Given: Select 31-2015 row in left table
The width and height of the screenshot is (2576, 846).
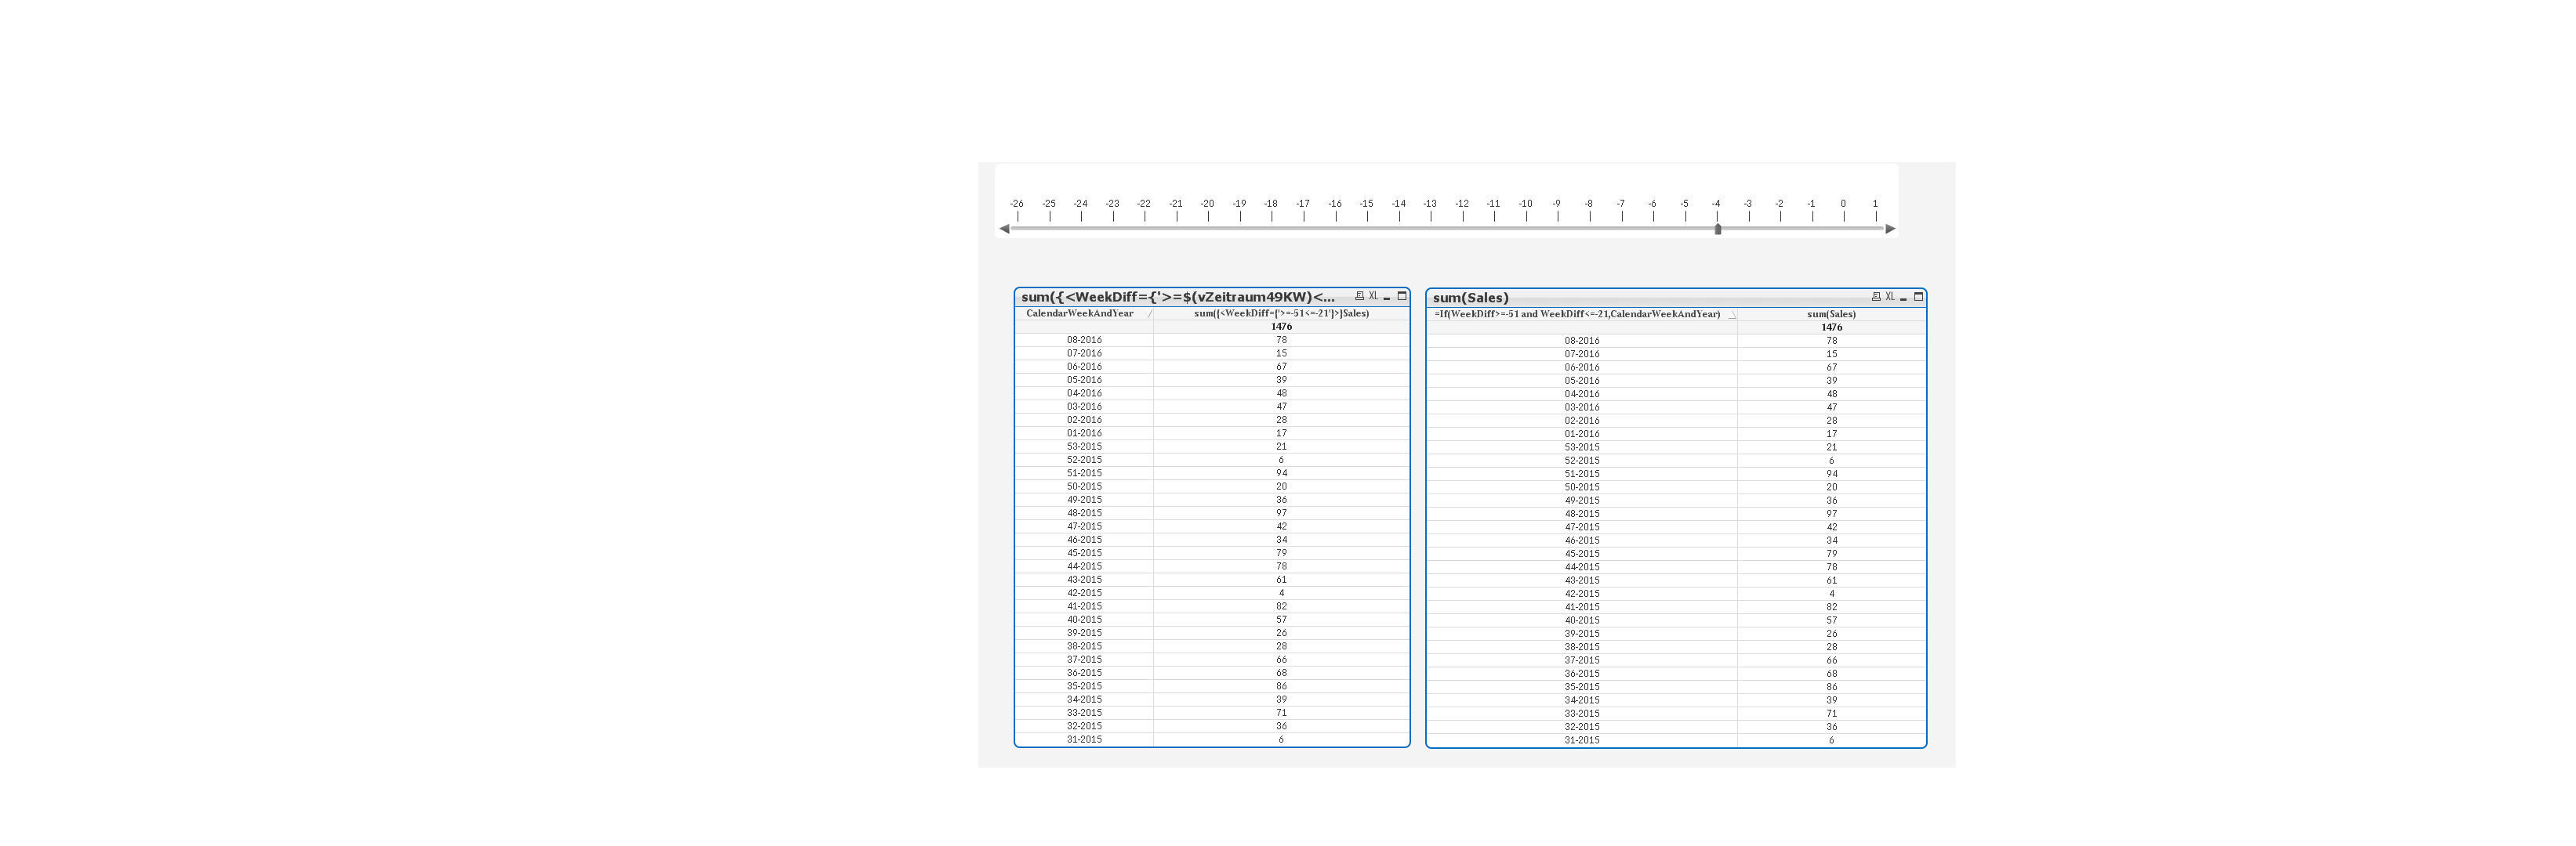Looking at the screenshot, I should [1084, 739].
